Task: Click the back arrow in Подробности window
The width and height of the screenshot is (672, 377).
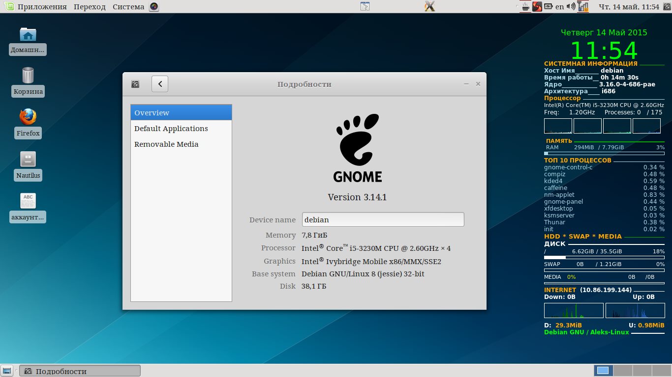Action: tap(160, 84)
